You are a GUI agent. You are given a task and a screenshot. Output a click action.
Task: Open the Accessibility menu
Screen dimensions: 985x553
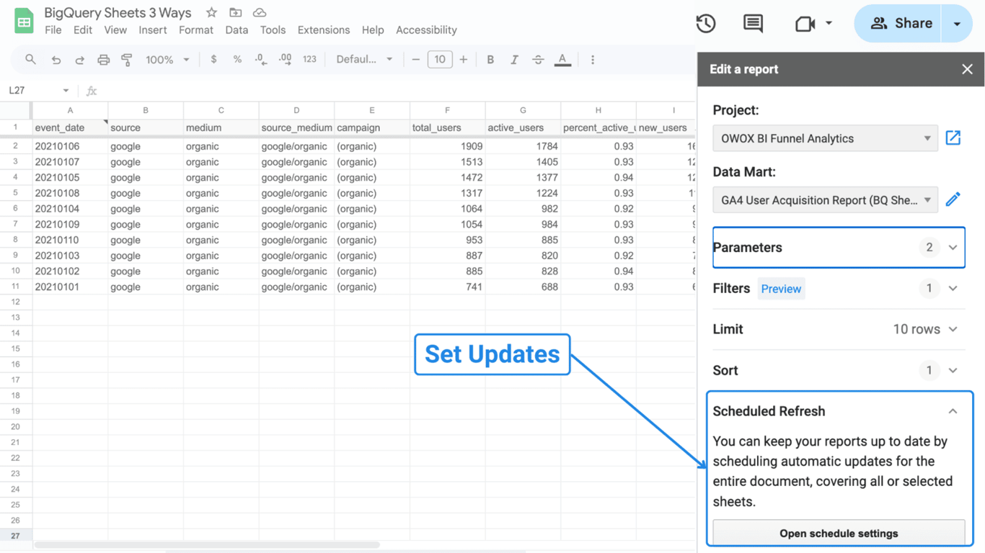[426, 30]
